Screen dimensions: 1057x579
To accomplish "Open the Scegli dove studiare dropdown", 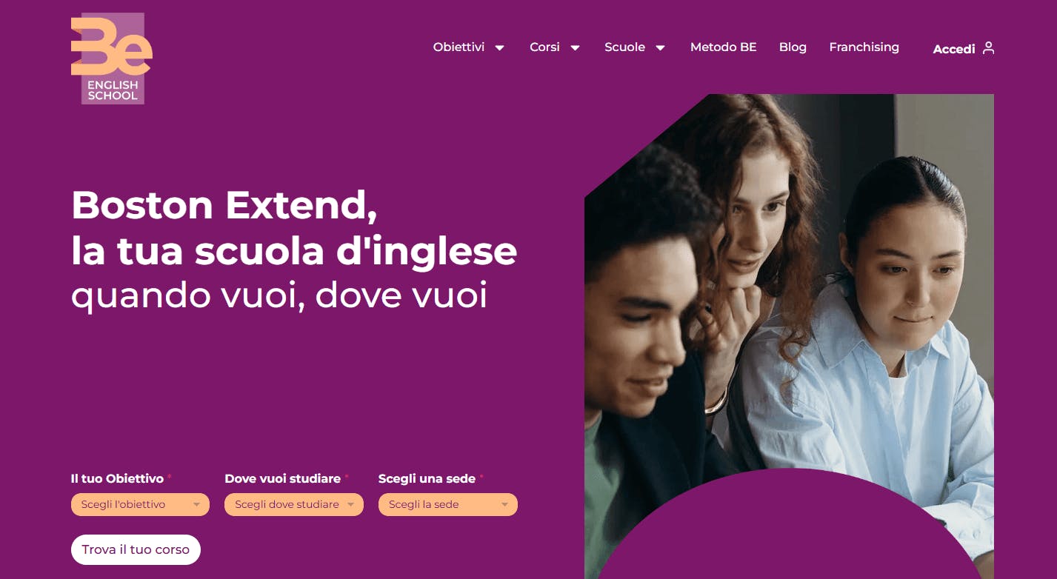I will coord(294,504).
